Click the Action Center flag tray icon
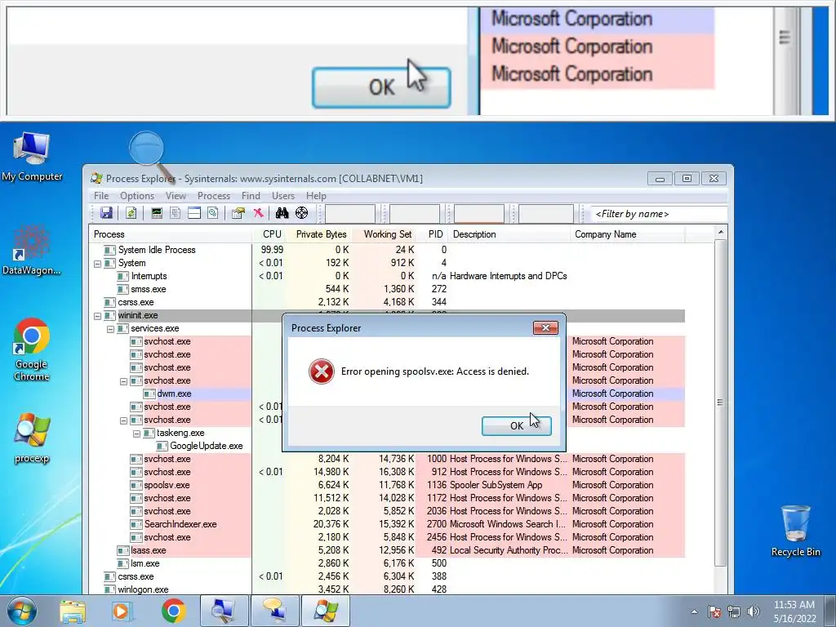836x627 pixels. coord(714,611)
